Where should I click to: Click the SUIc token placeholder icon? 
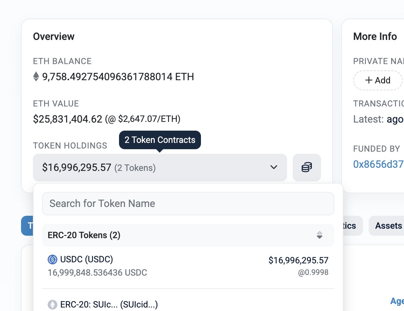[x=53, y=305]
